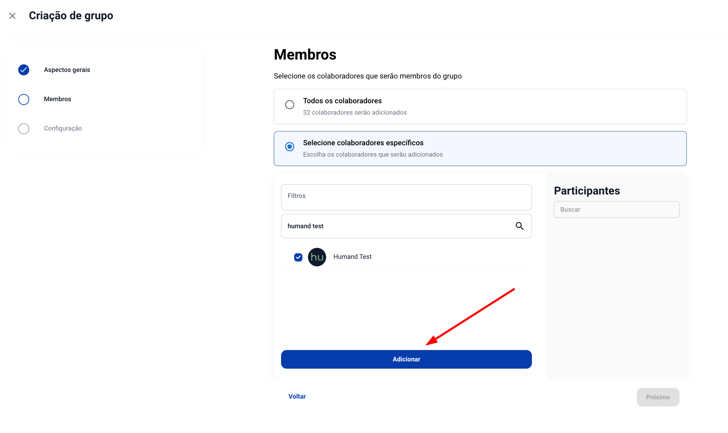Image resolution: width=728 pixels, height=433 pixels.
Task: Click the Humand Test name row
Action: (x=352, y=257)
